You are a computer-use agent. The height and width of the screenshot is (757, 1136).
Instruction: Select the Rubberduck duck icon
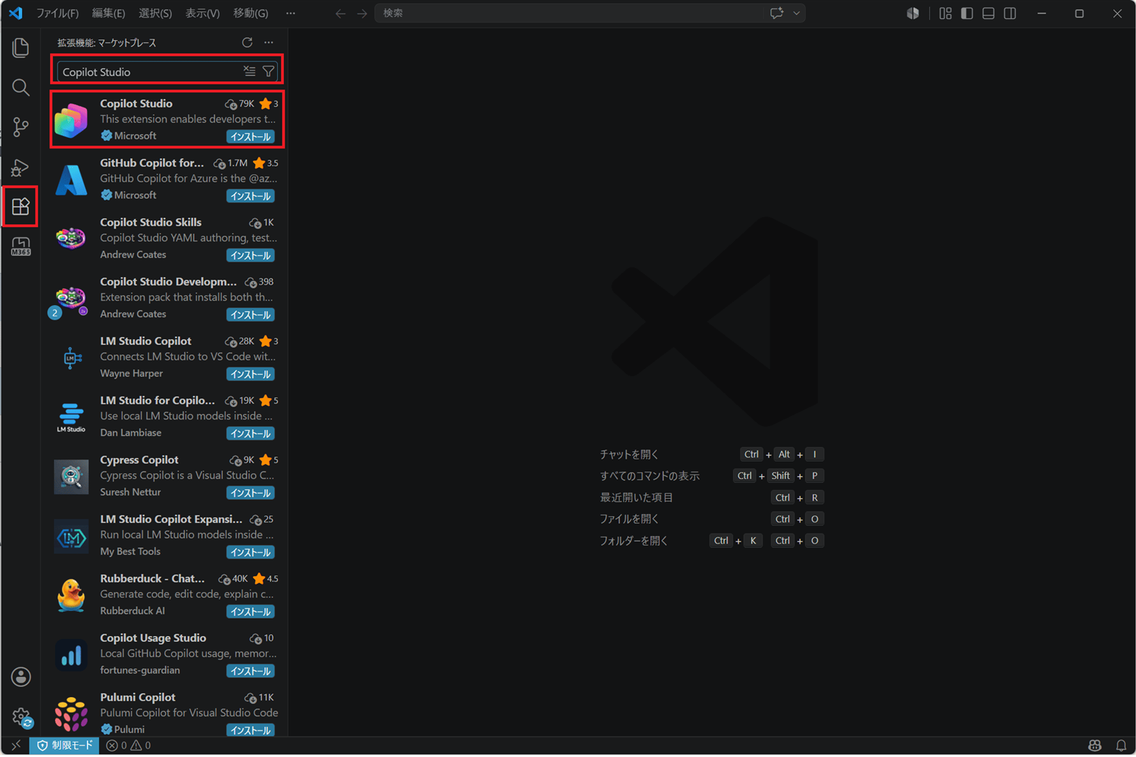click(x=71, y=595)
